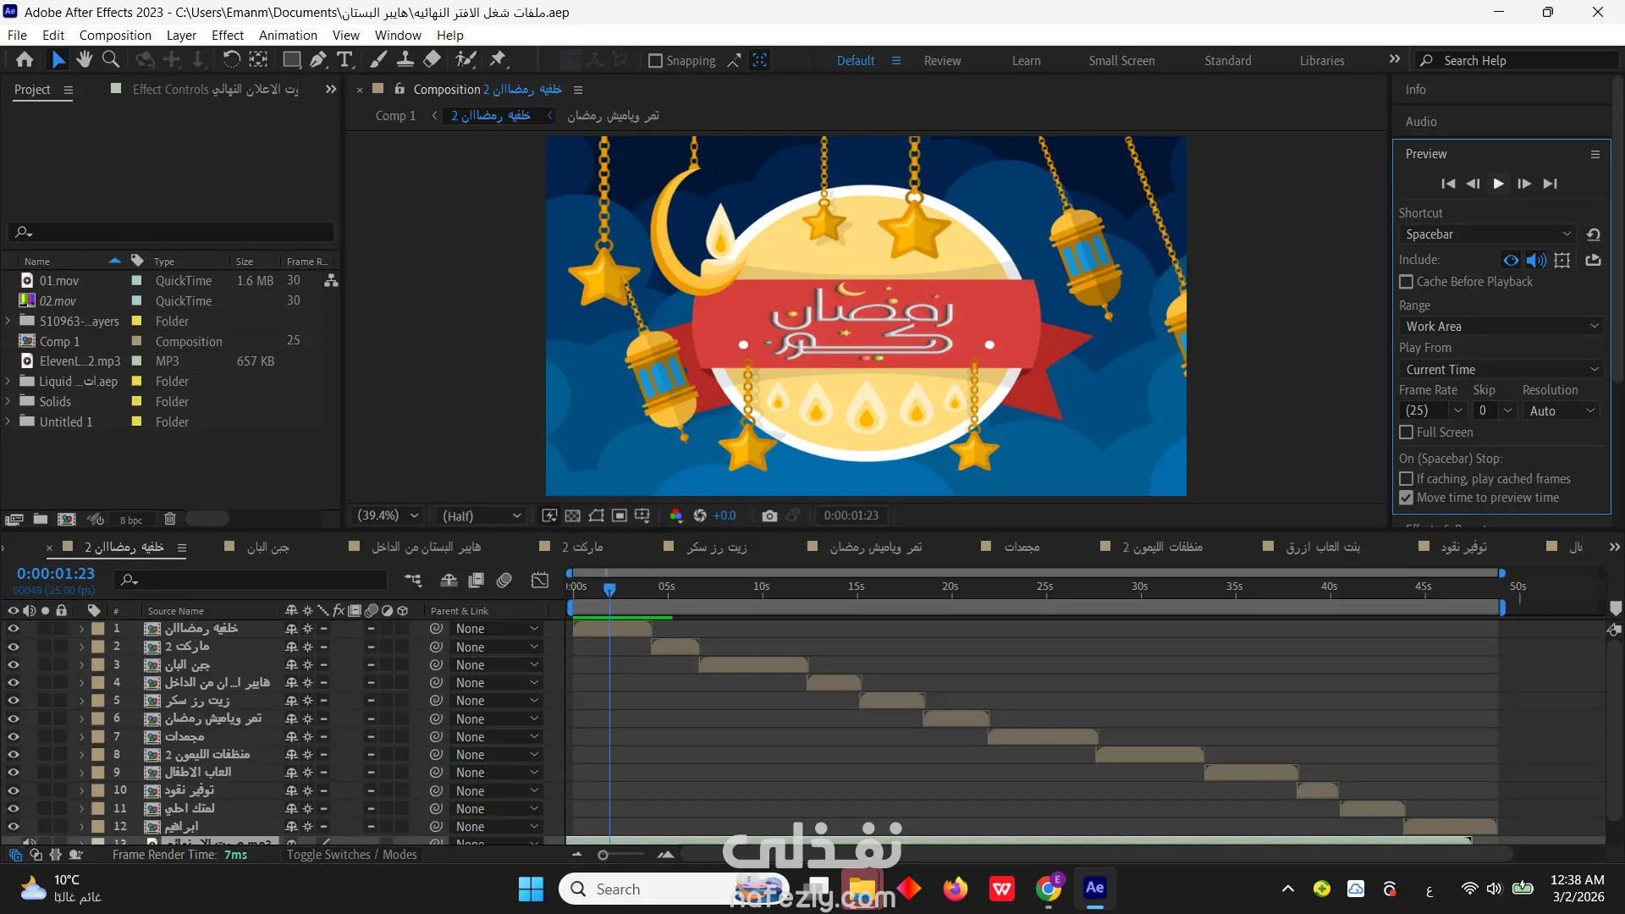Select the Horizontal Type tool

click(344, 59)
